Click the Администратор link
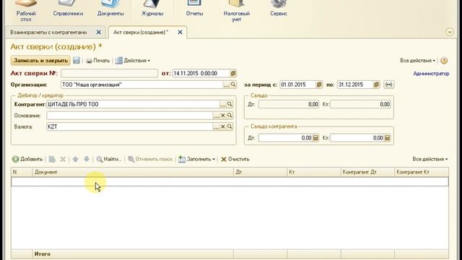This screenshot has width=462, height=260. click(431, 74)
